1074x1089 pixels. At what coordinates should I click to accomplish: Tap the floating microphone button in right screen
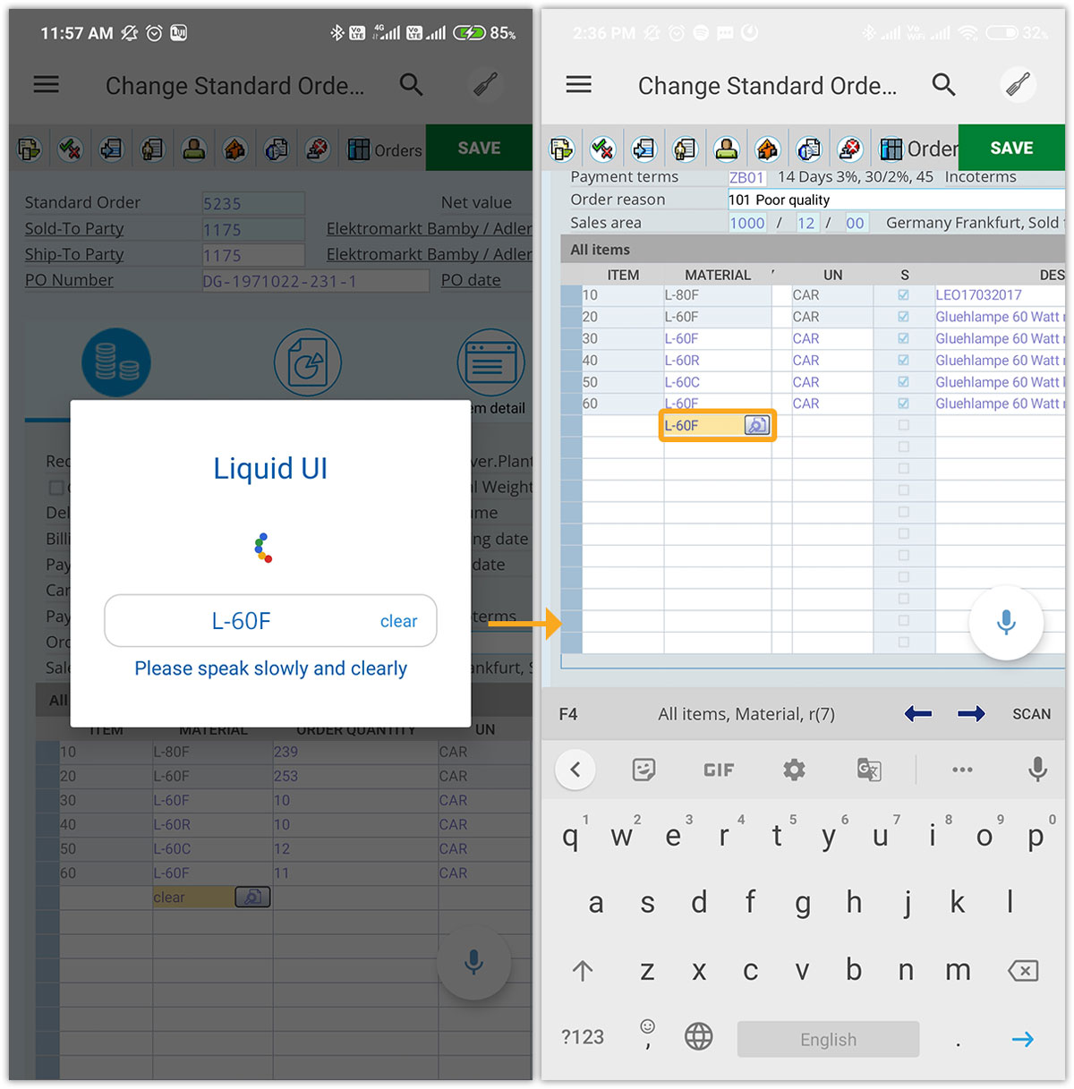(1006, 622)
